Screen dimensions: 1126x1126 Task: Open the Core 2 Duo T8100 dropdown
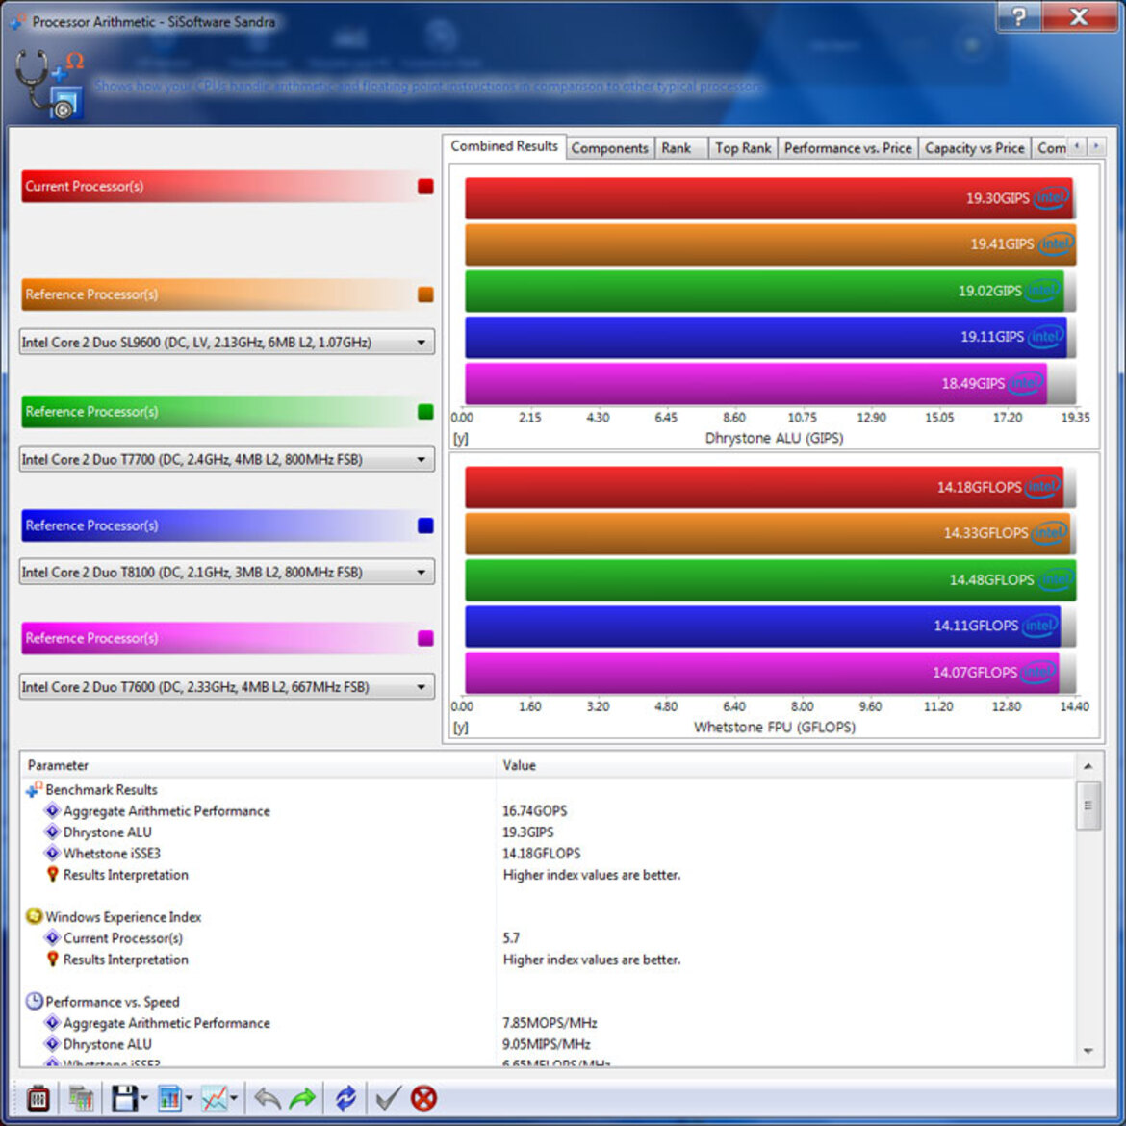[227, 572]
